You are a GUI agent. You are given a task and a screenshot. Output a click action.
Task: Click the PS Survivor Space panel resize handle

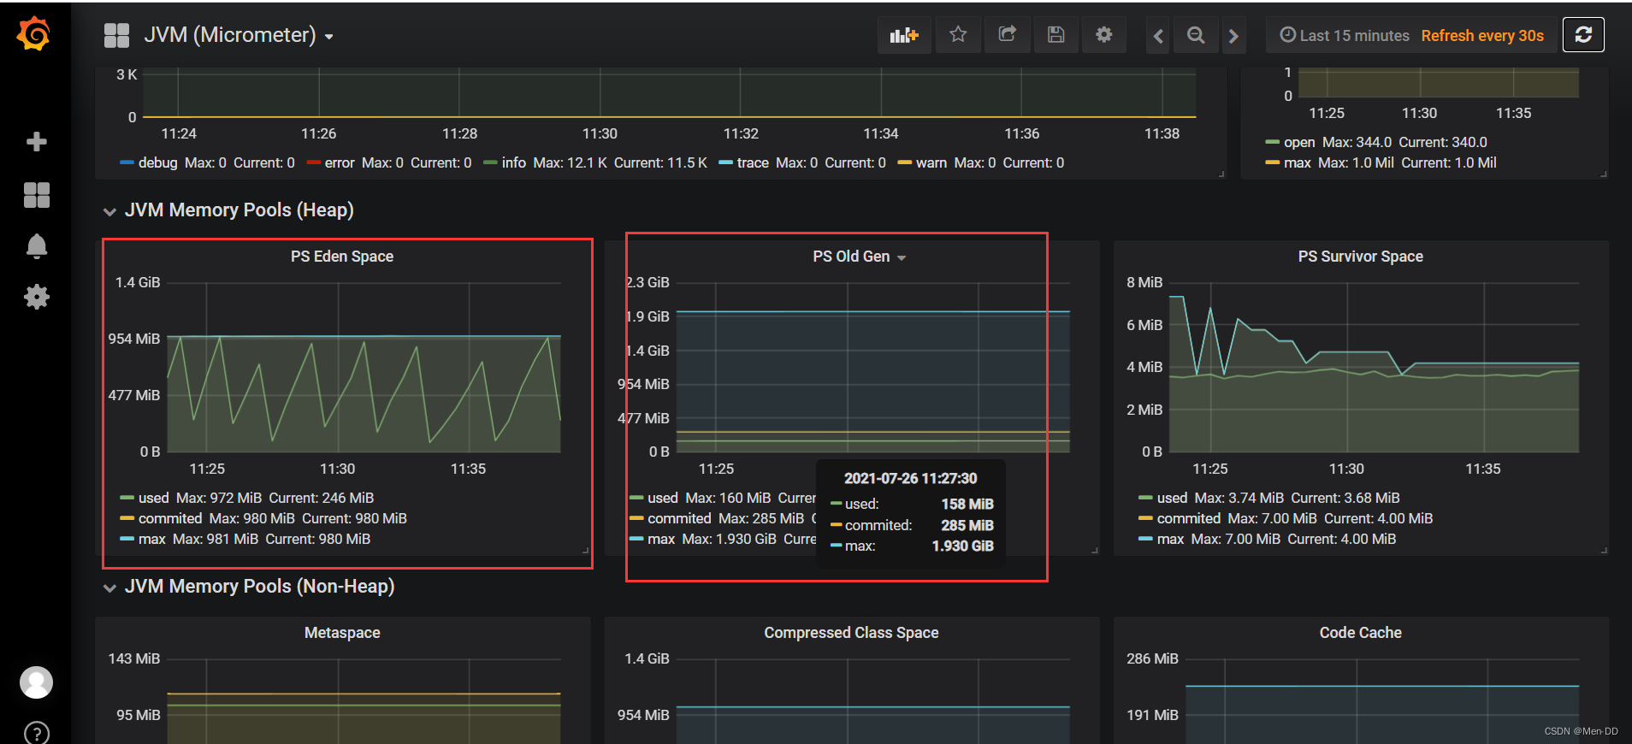click(x=1604, y=550)
